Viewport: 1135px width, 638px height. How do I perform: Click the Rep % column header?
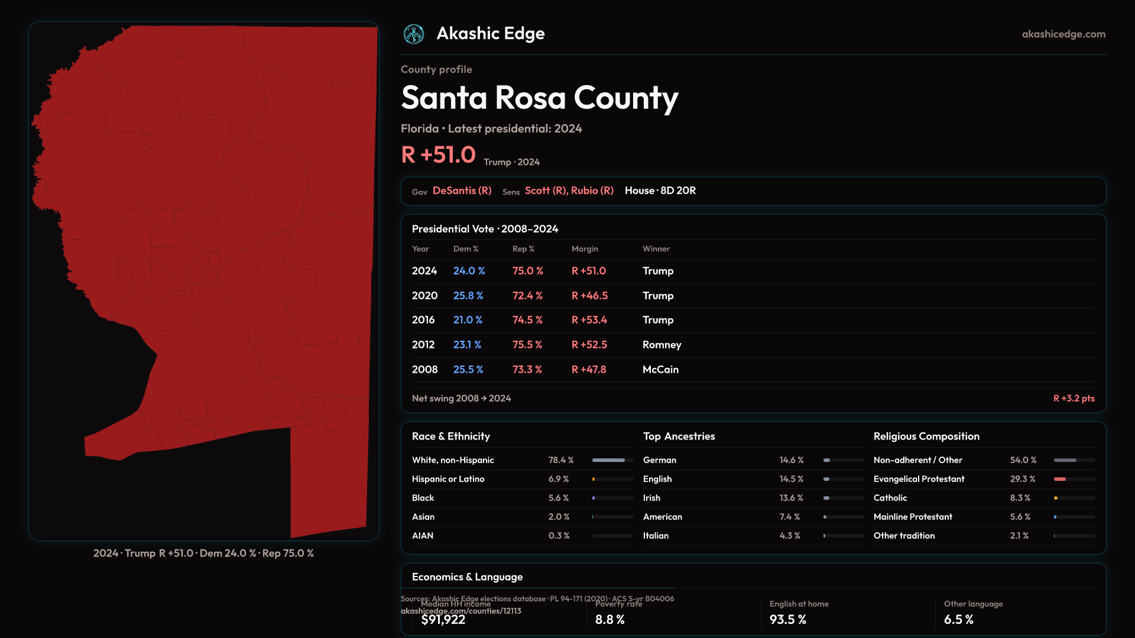coord(523,249)
